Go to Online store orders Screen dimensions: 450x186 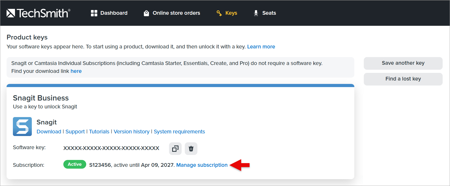point(172,13)
